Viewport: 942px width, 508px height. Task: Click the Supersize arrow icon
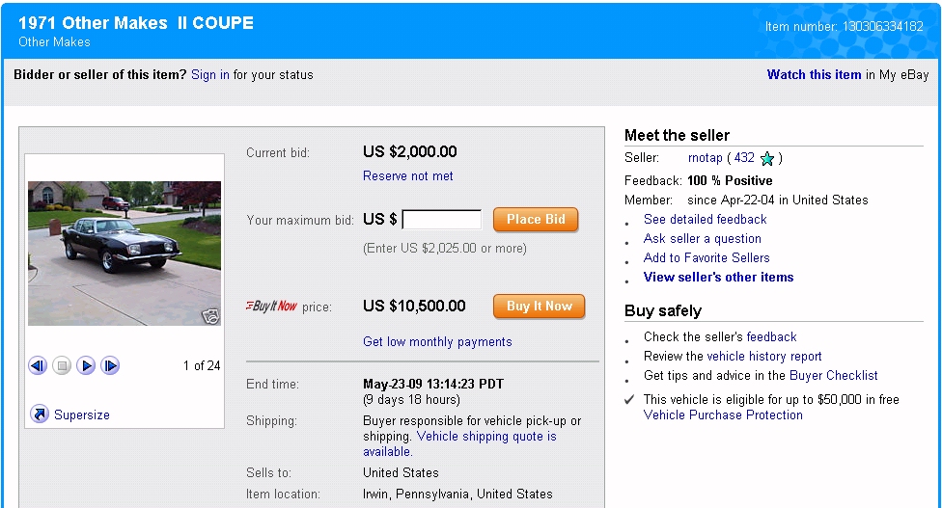(x=39, y=414)
